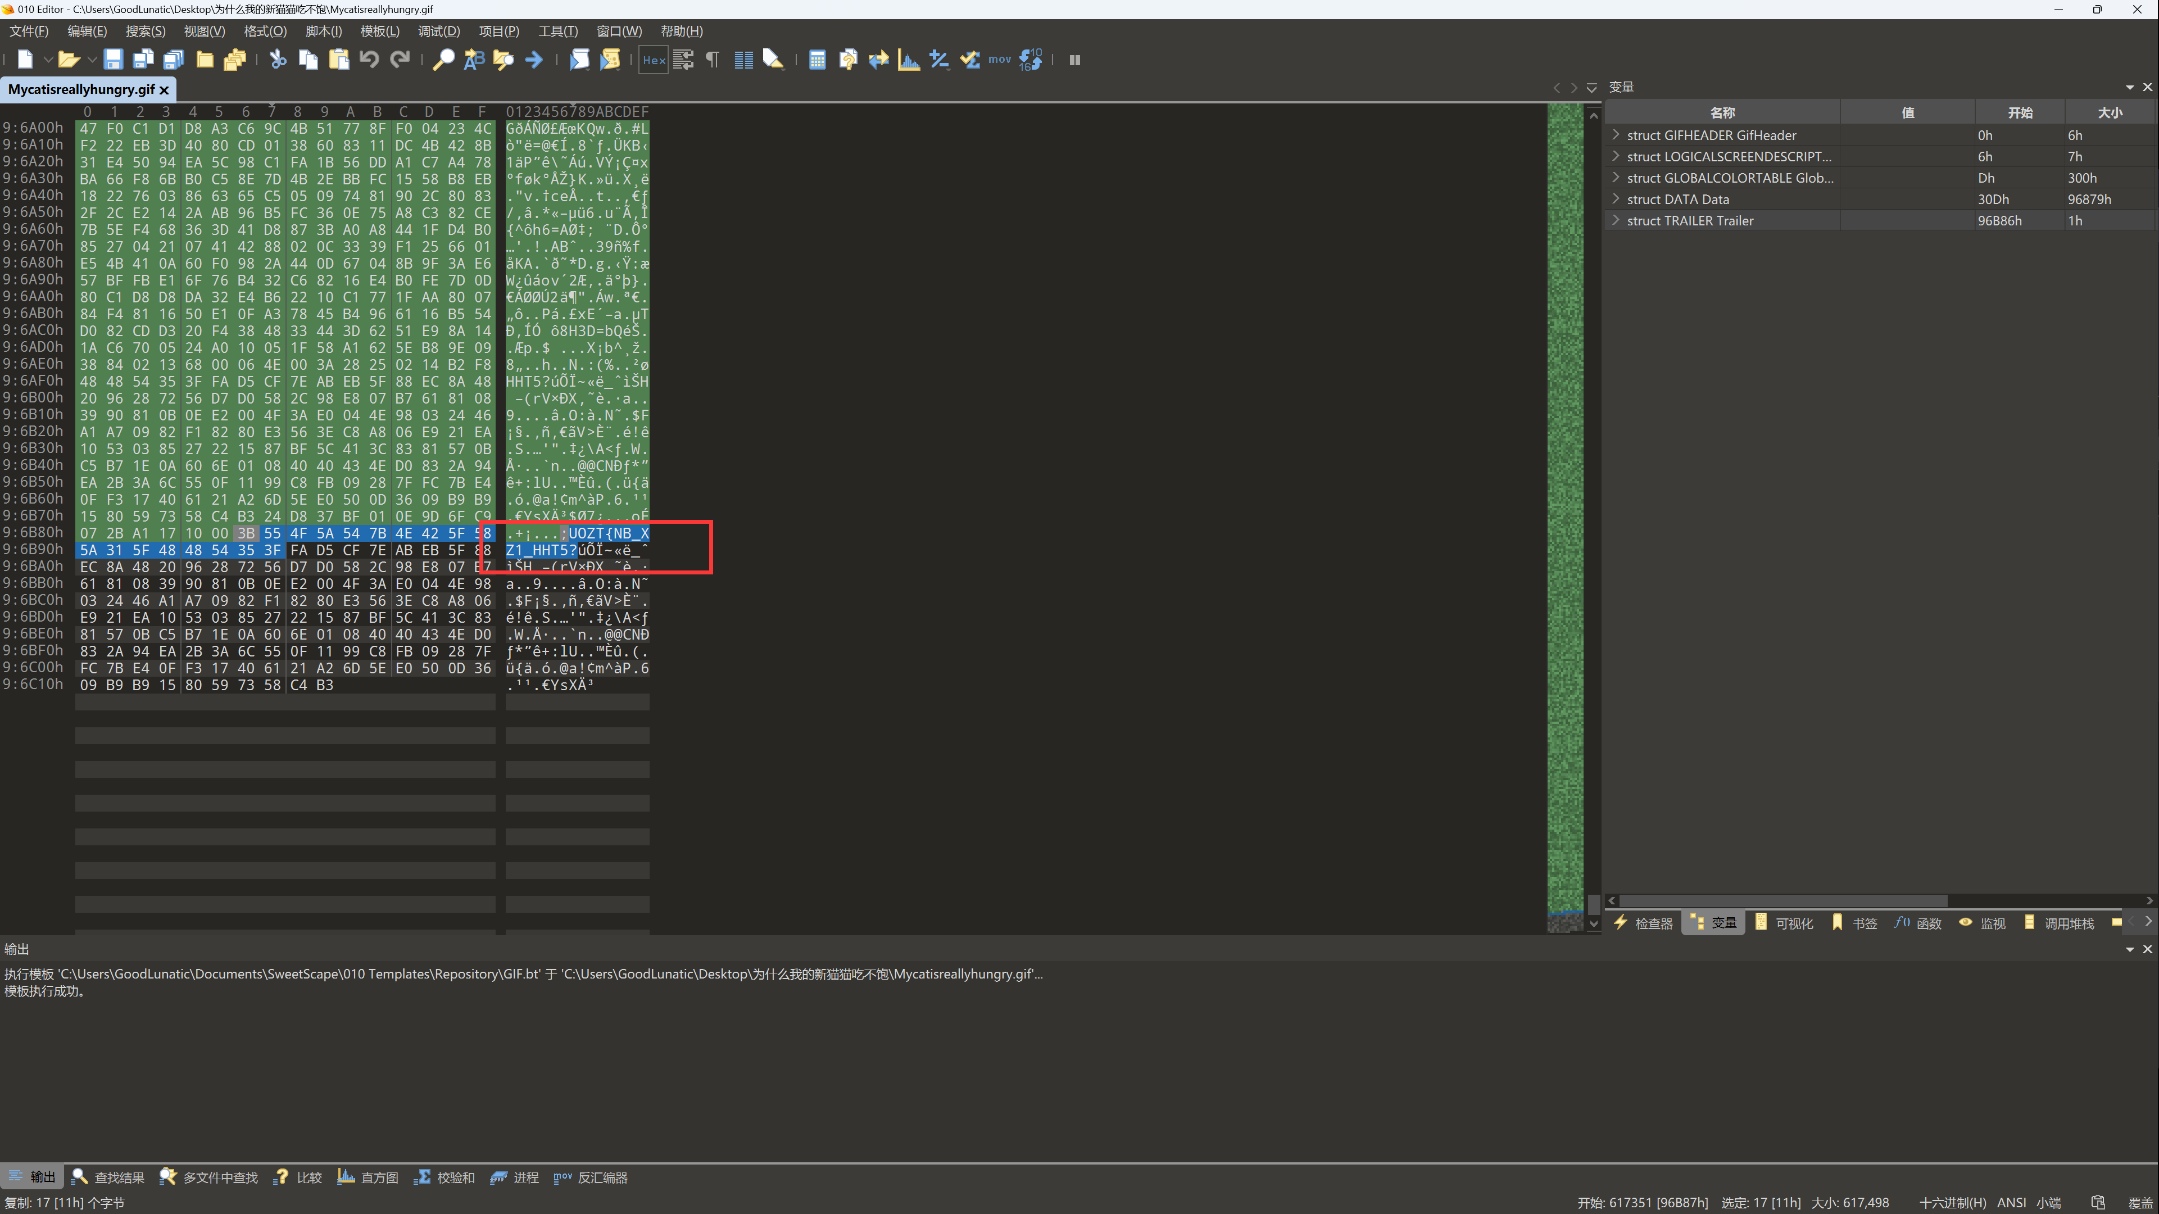
Task: Open the 搜索(S) menu
Action: 146,31
